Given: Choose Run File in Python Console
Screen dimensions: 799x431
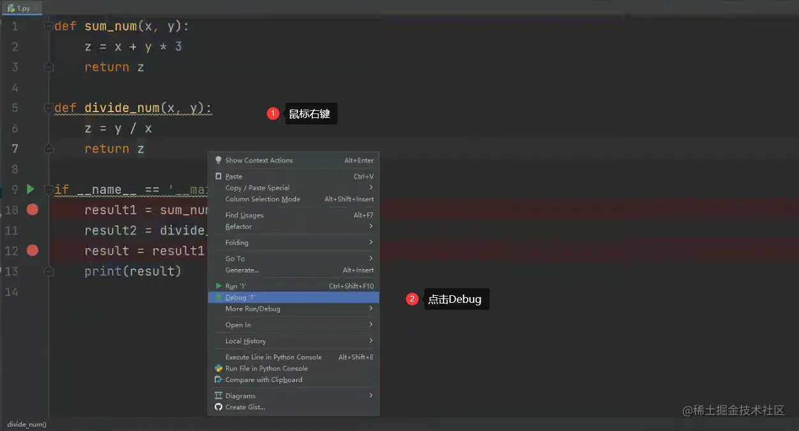Looking at the screenshot, I should point(294,368).
